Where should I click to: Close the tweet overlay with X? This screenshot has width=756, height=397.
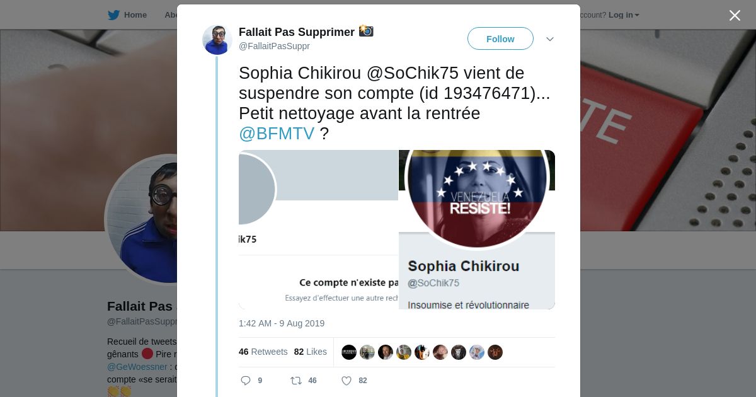[x=735, y=16]
